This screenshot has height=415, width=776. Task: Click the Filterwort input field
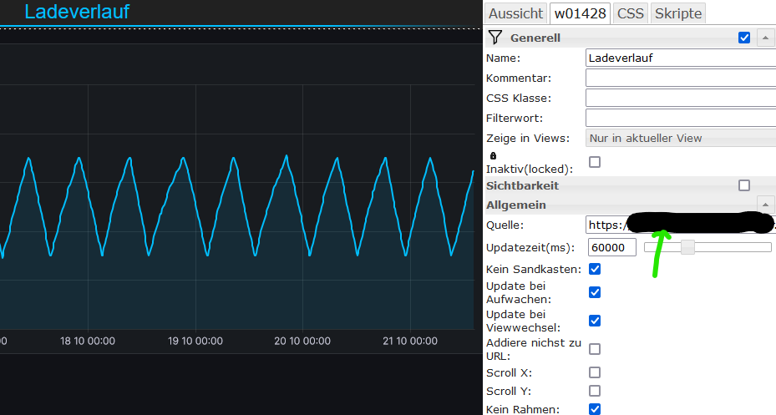pos(681,118)
